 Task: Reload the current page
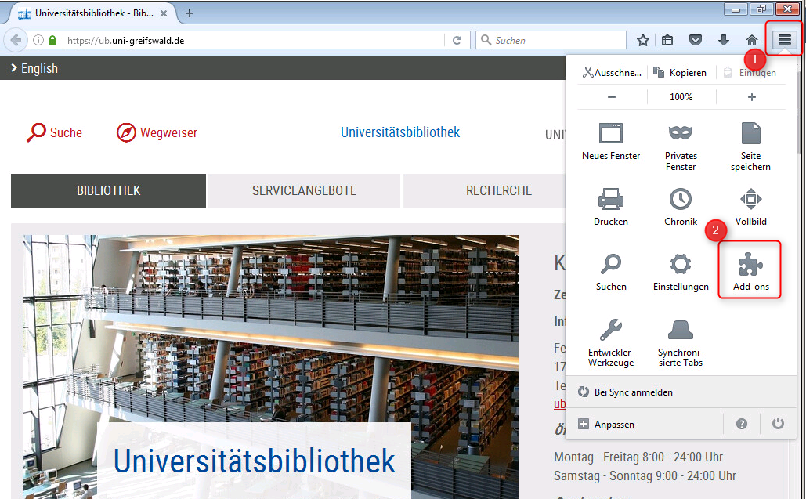(457, 40)
